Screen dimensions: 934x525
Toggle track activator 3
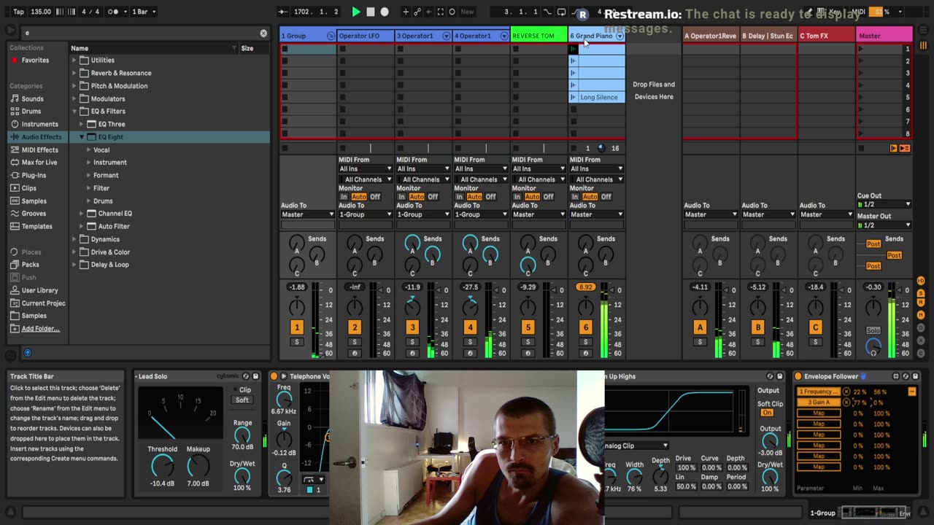(412, 327)
